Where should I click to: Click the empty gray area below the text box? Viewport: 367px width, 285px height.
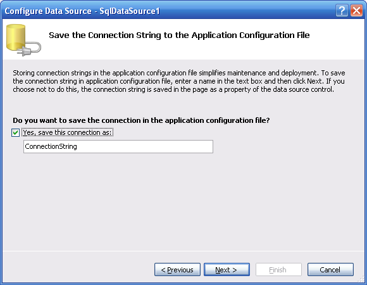click(x=183, y=201)
